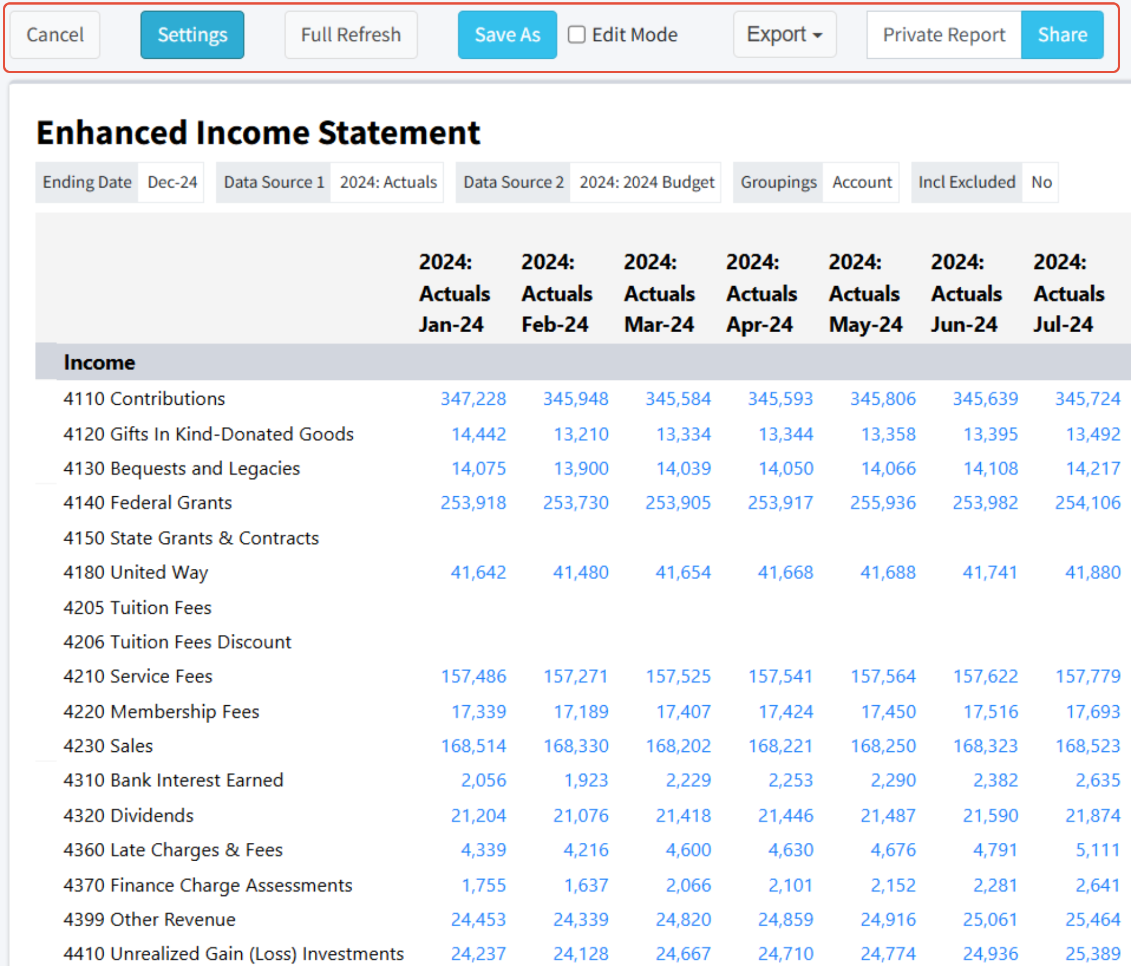Open 4140 Federal Grants May-24 value 255,936
Screen dimensions: 1131x966
[x=883, y=503]
